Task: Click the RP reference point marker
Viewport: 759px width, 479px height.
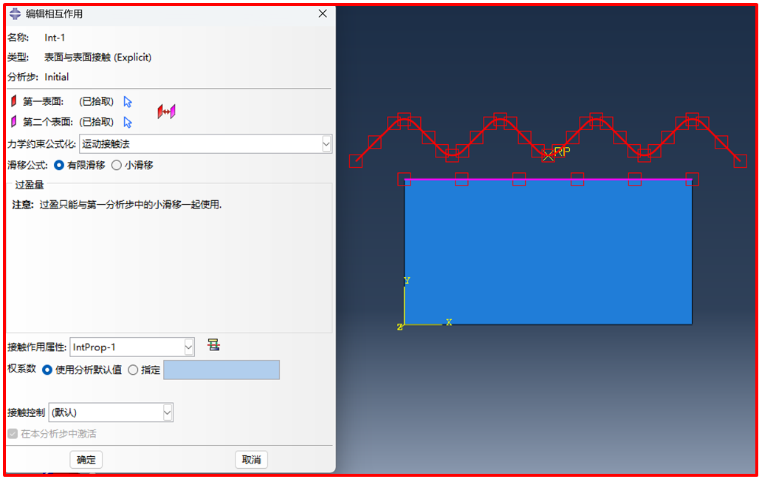Action: 548,155
